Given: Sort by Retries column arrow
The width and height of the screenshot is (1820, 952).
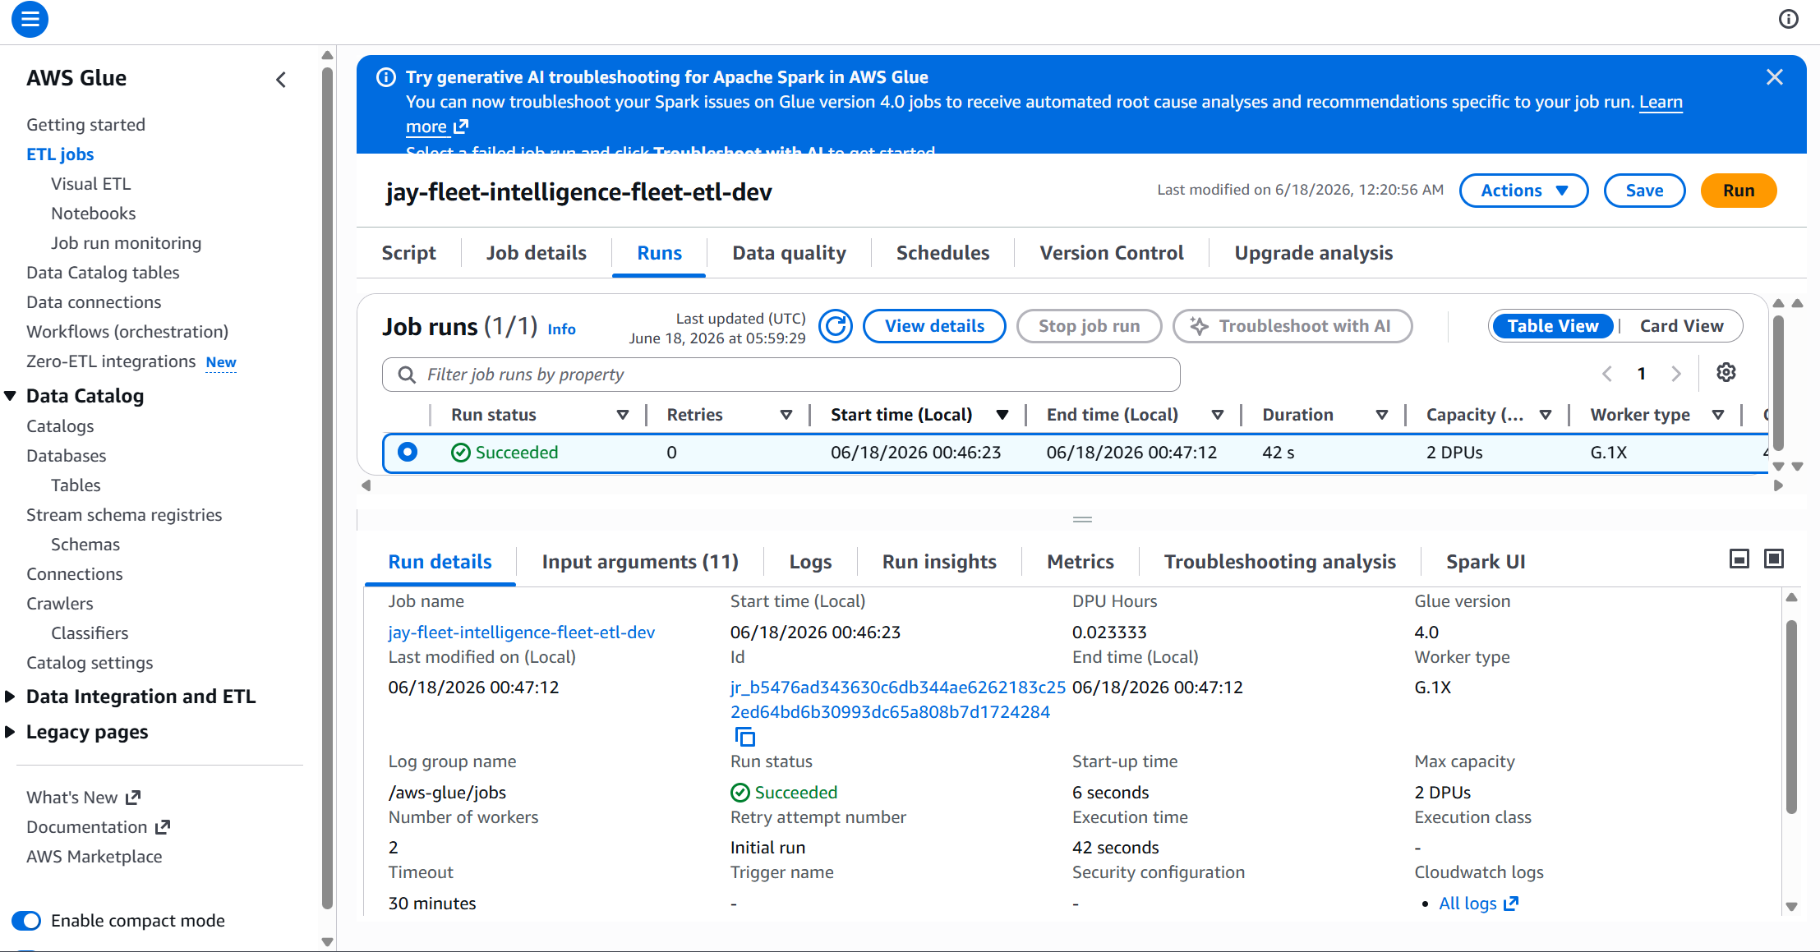Looking at the screenshot, I should pyautogui.click(x=786, y=416).
